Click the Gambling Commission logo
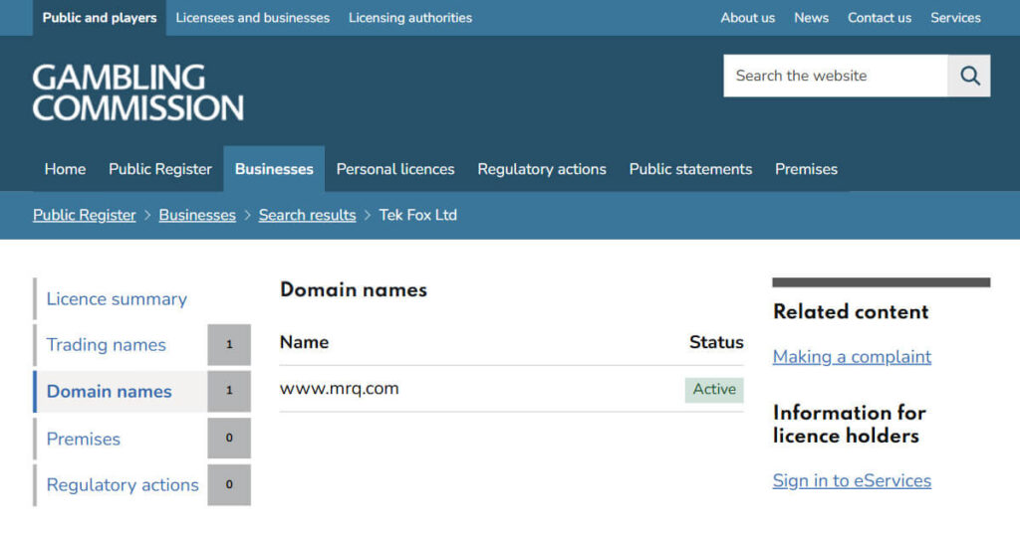 (x=137, y=92)
